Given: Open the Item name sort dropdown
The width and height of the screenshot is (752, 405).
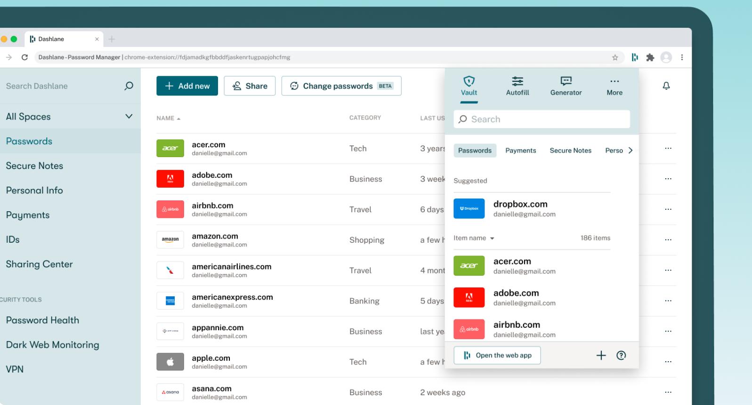Looking at the screenshot, I should point(474,238).
